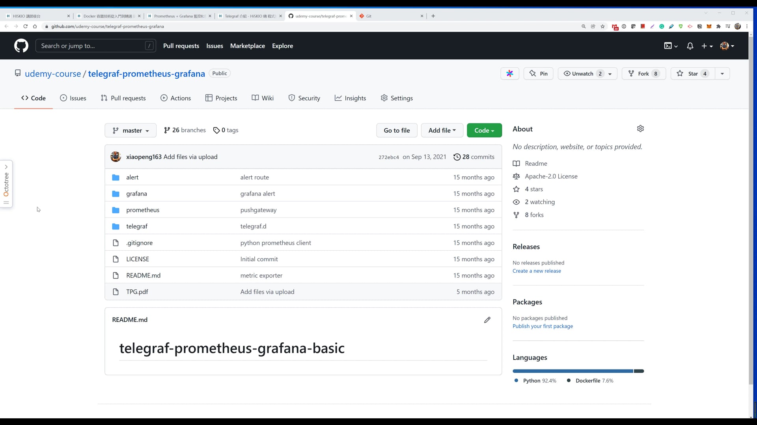Toggle Pin for this repository

click(539, 74)
